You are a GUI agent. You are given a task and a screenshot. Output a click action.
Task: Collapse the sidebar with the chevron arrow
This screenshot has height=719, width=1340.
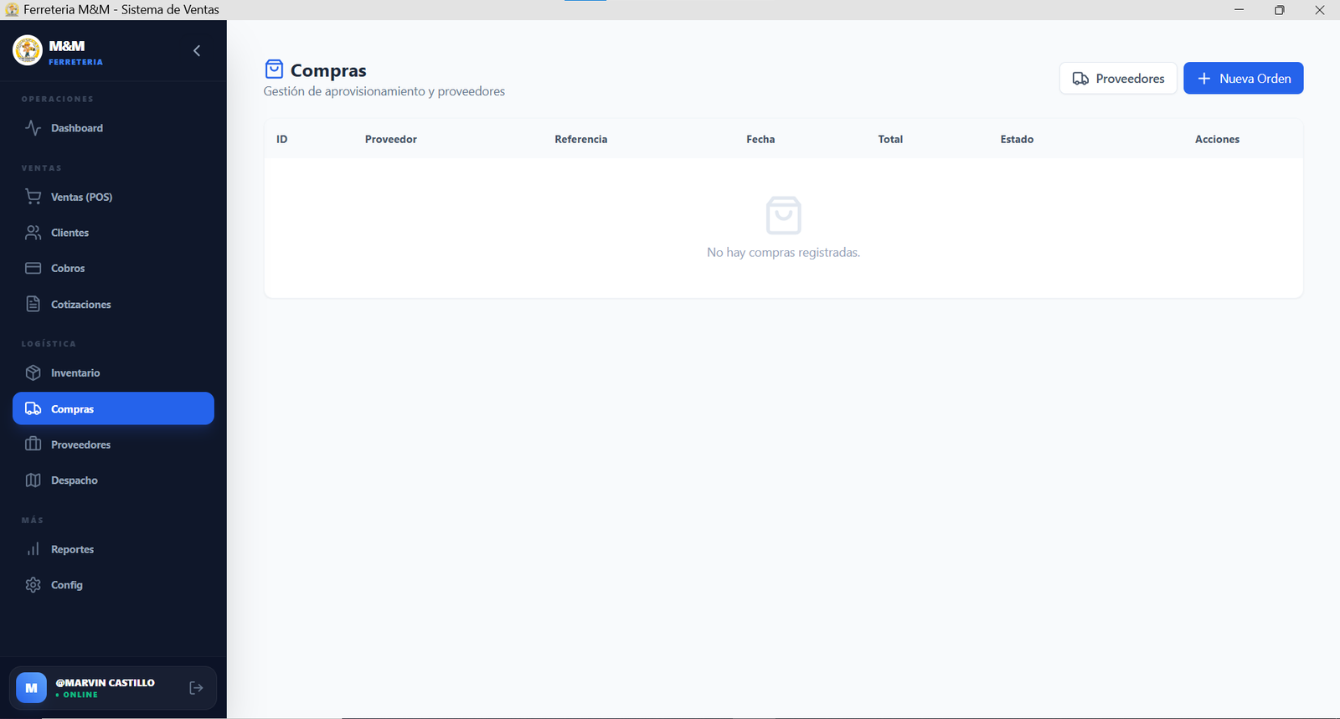pyautogui.click(x=197, y=51)
